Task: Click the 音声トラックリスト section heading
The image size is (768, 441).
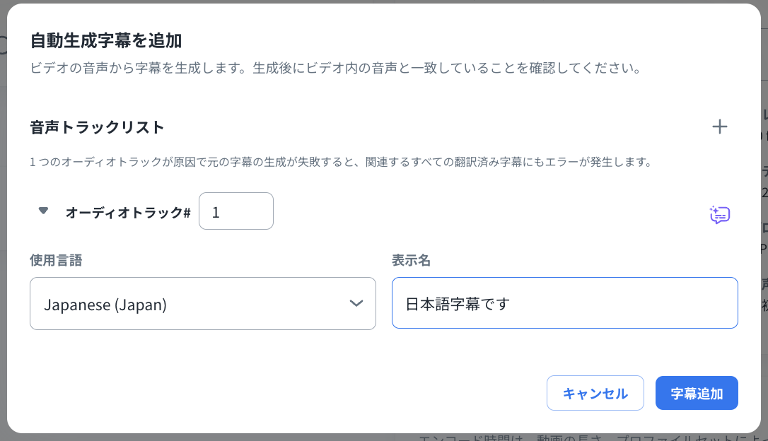Action: pos(97,128)
